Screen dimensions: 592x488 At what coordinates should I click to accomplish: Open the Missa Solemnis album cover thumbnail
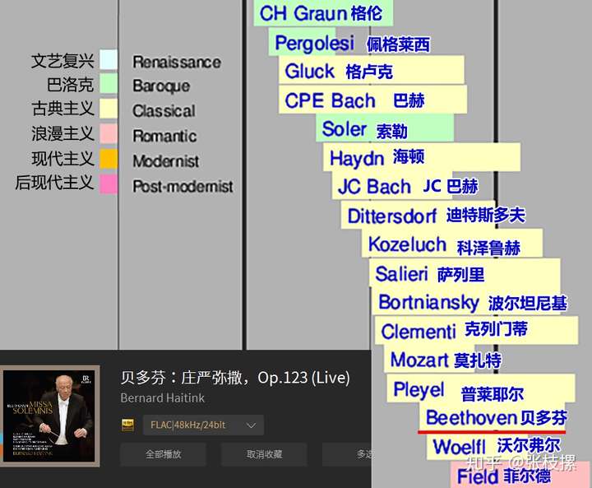click(49, 416)
